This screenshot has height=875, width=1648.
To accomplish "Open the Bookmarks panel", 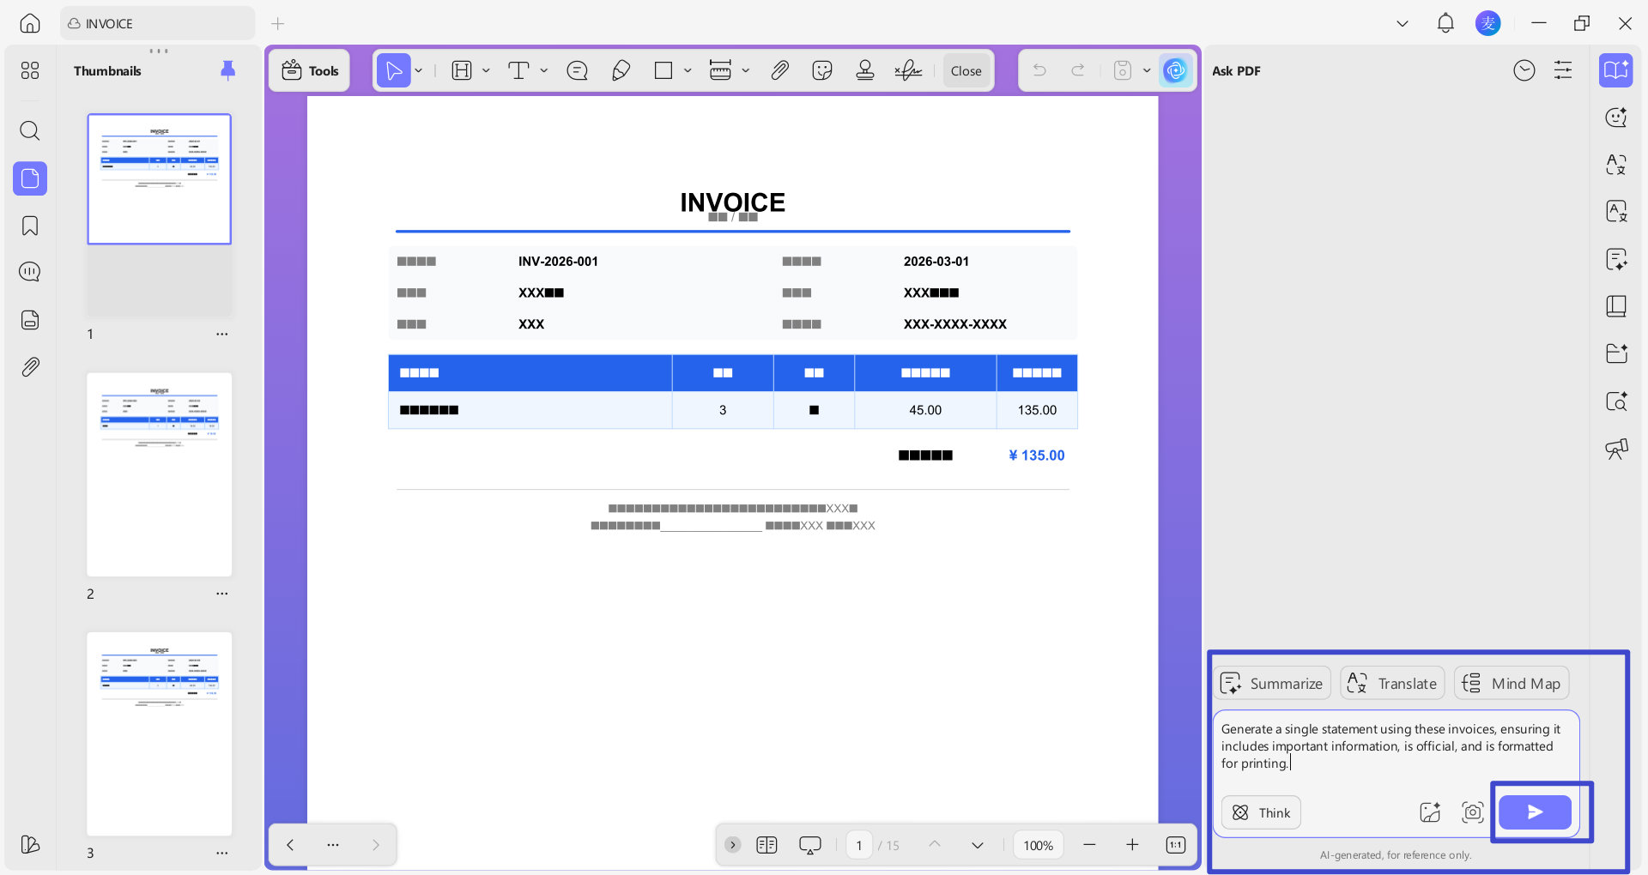I will point(30,226).
